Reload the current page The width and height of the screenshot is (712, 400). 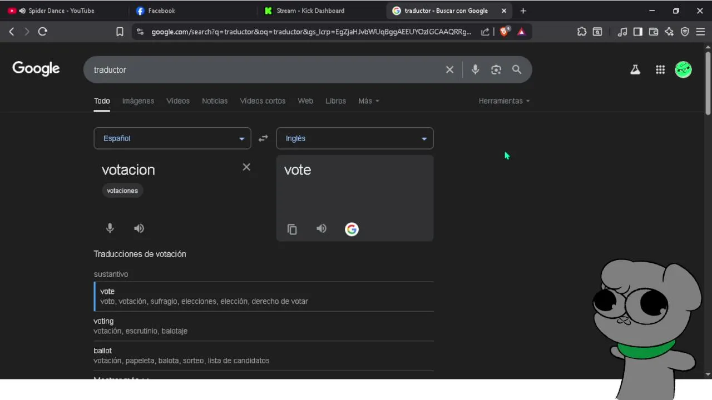(42, 32)
